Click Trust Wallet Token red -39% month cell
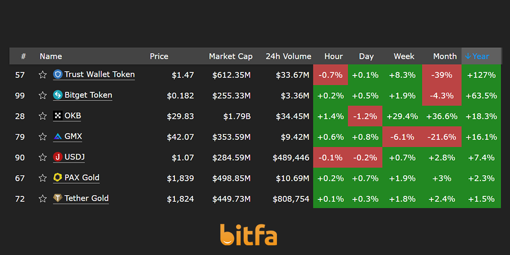 pos(442,75)
